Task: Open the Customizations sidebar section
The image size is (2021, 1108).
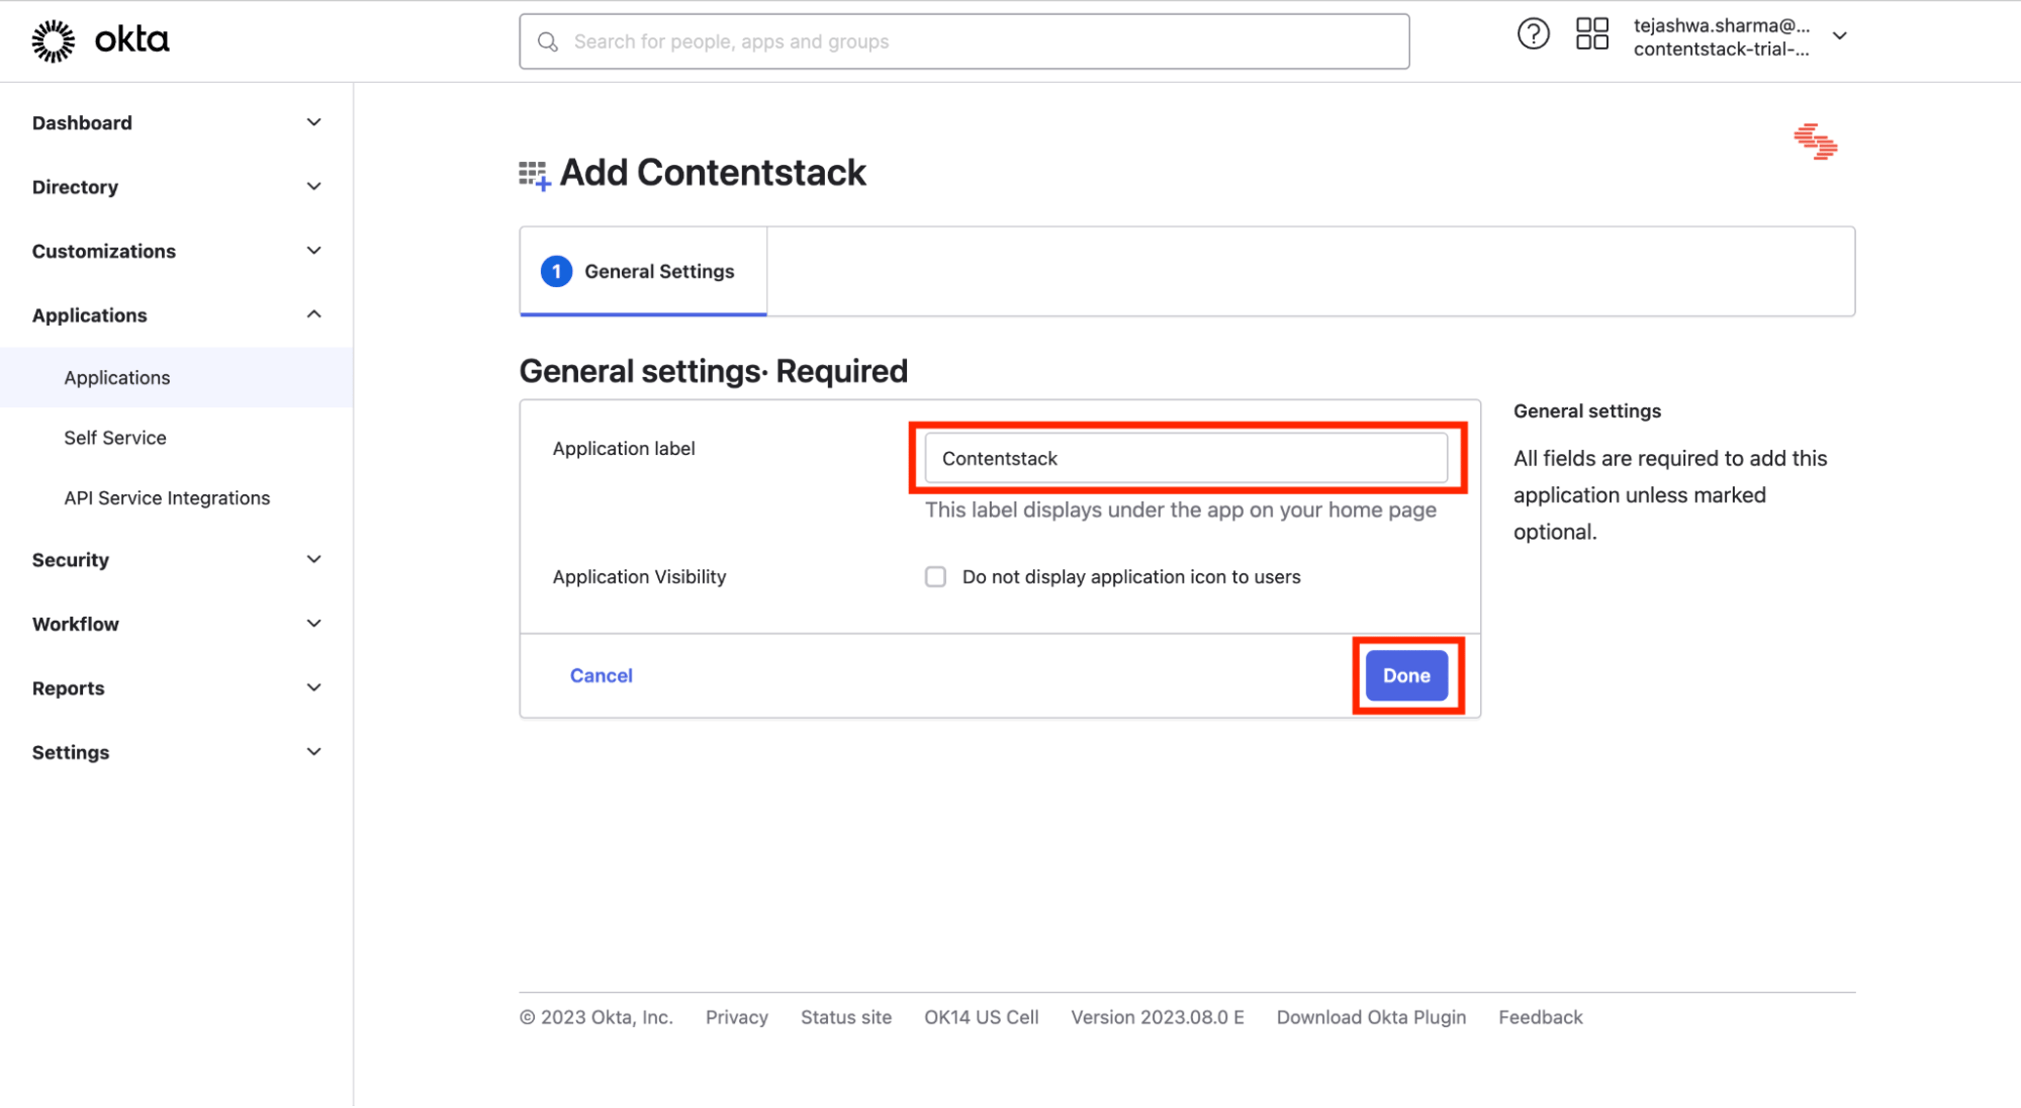Action: 104,252
